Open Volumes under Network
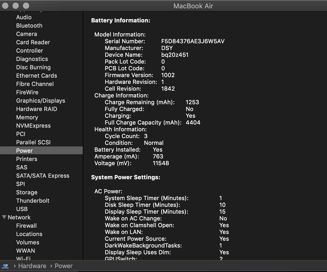327x272 pixels. pyautogui.click(x=28, y=242)
